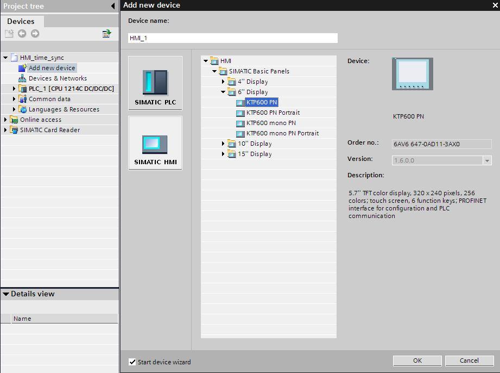This screenshot has width=500, height=373.
Task: Select the Online access tree item
Action: coord(41,120)
